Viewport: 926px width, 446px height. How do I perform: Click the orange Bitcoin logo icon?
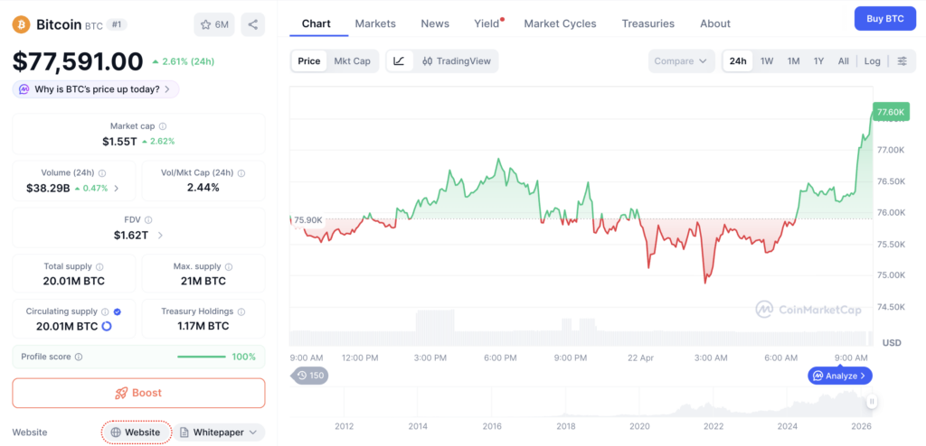click(22, 24)
